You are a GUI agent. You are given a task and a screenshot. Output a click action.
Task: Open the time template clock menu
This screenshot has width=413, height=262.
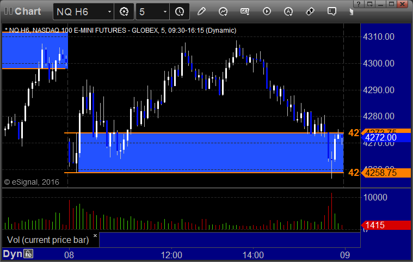[x=180, y=11]
